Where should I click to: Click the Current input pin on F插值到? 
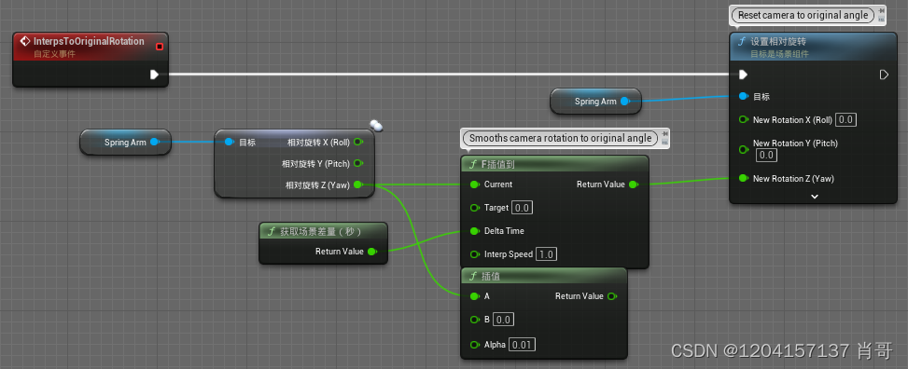coord(474,184)
